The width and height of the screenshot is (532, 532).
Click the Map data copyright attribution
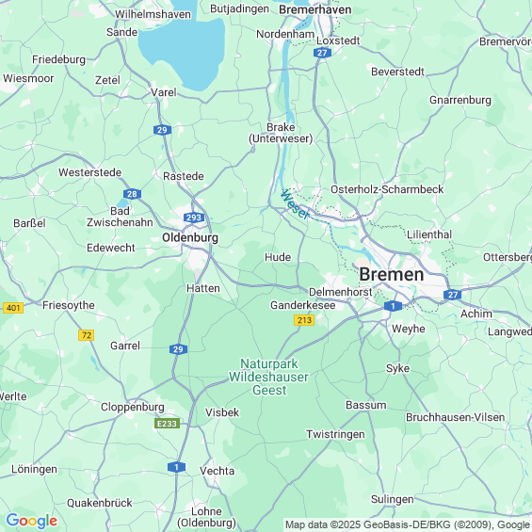(x=408, y=525)
